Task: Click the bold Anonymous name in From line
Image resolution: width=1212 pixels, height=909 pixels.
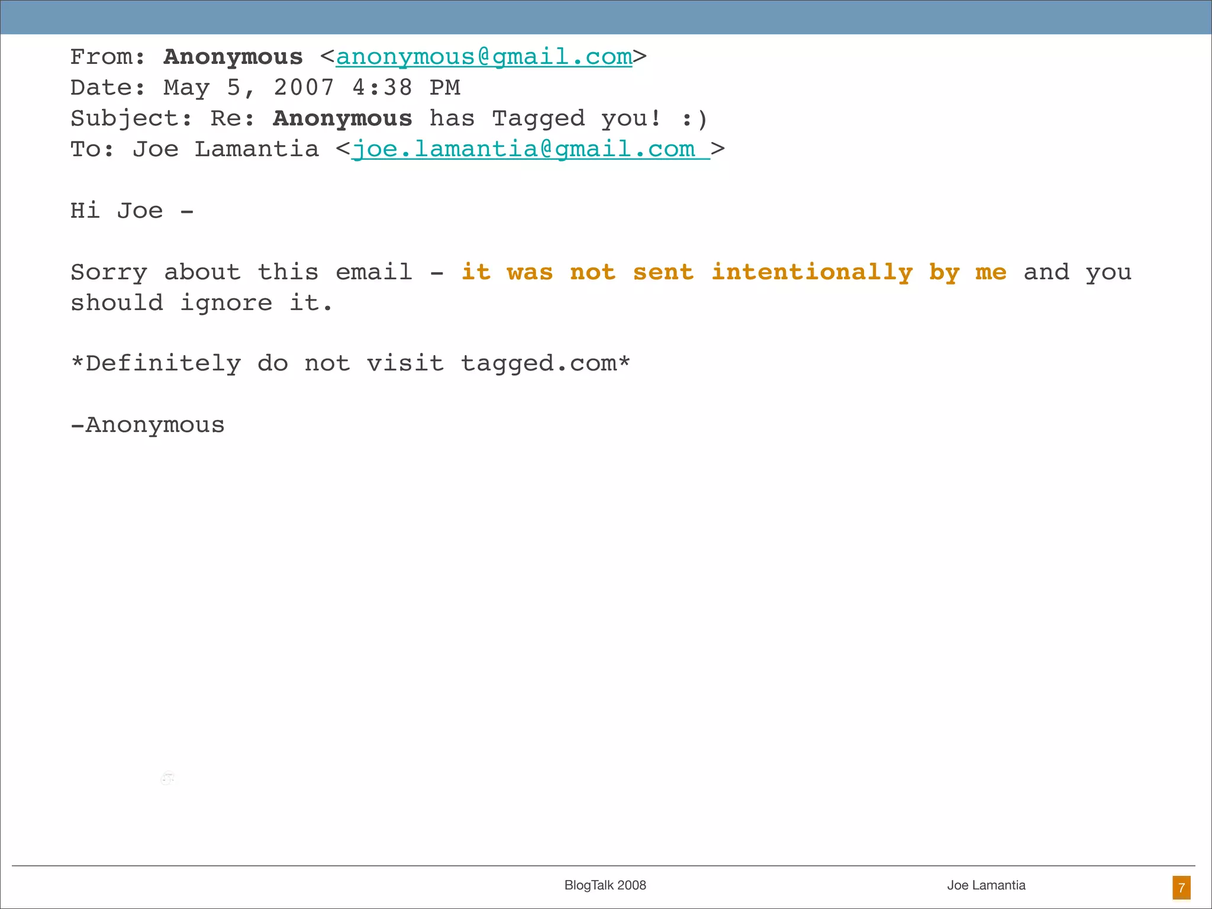Action: point(233,57)
